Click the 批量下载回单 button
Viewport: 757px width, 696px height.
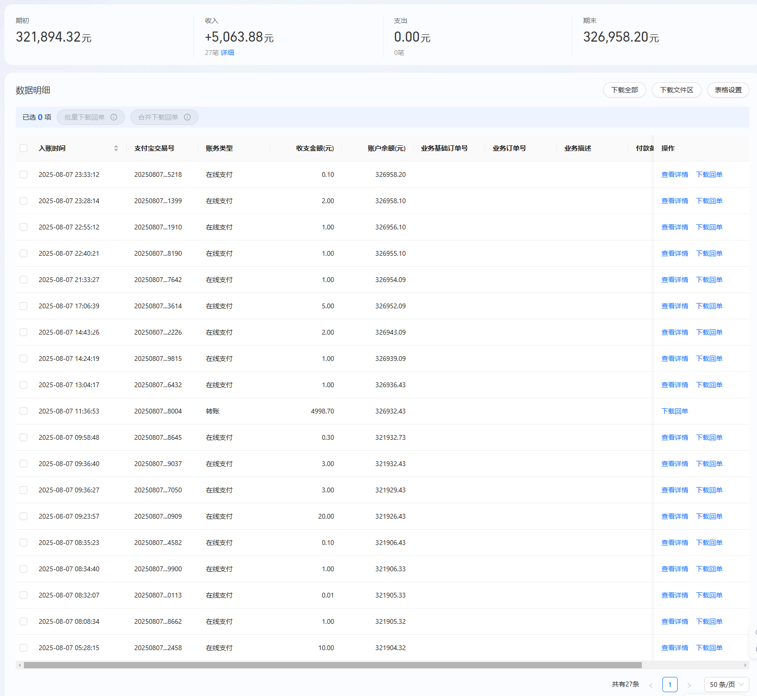[91, 117]
